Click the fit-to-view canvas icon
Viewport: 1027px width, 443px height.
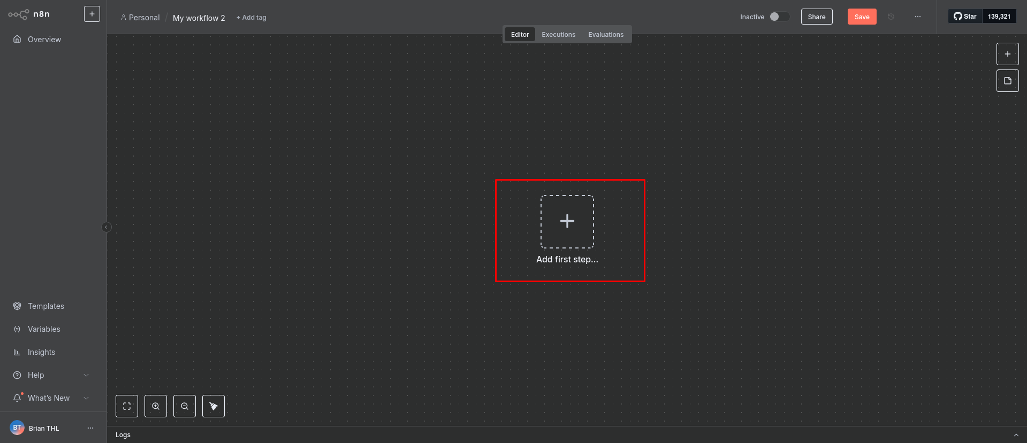[127, 406]
